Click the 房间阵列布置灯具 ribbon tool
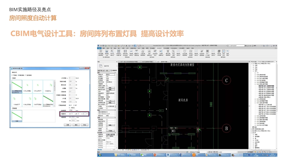The height and width of the screenshot is (160, 285). (x=119, y=52)
